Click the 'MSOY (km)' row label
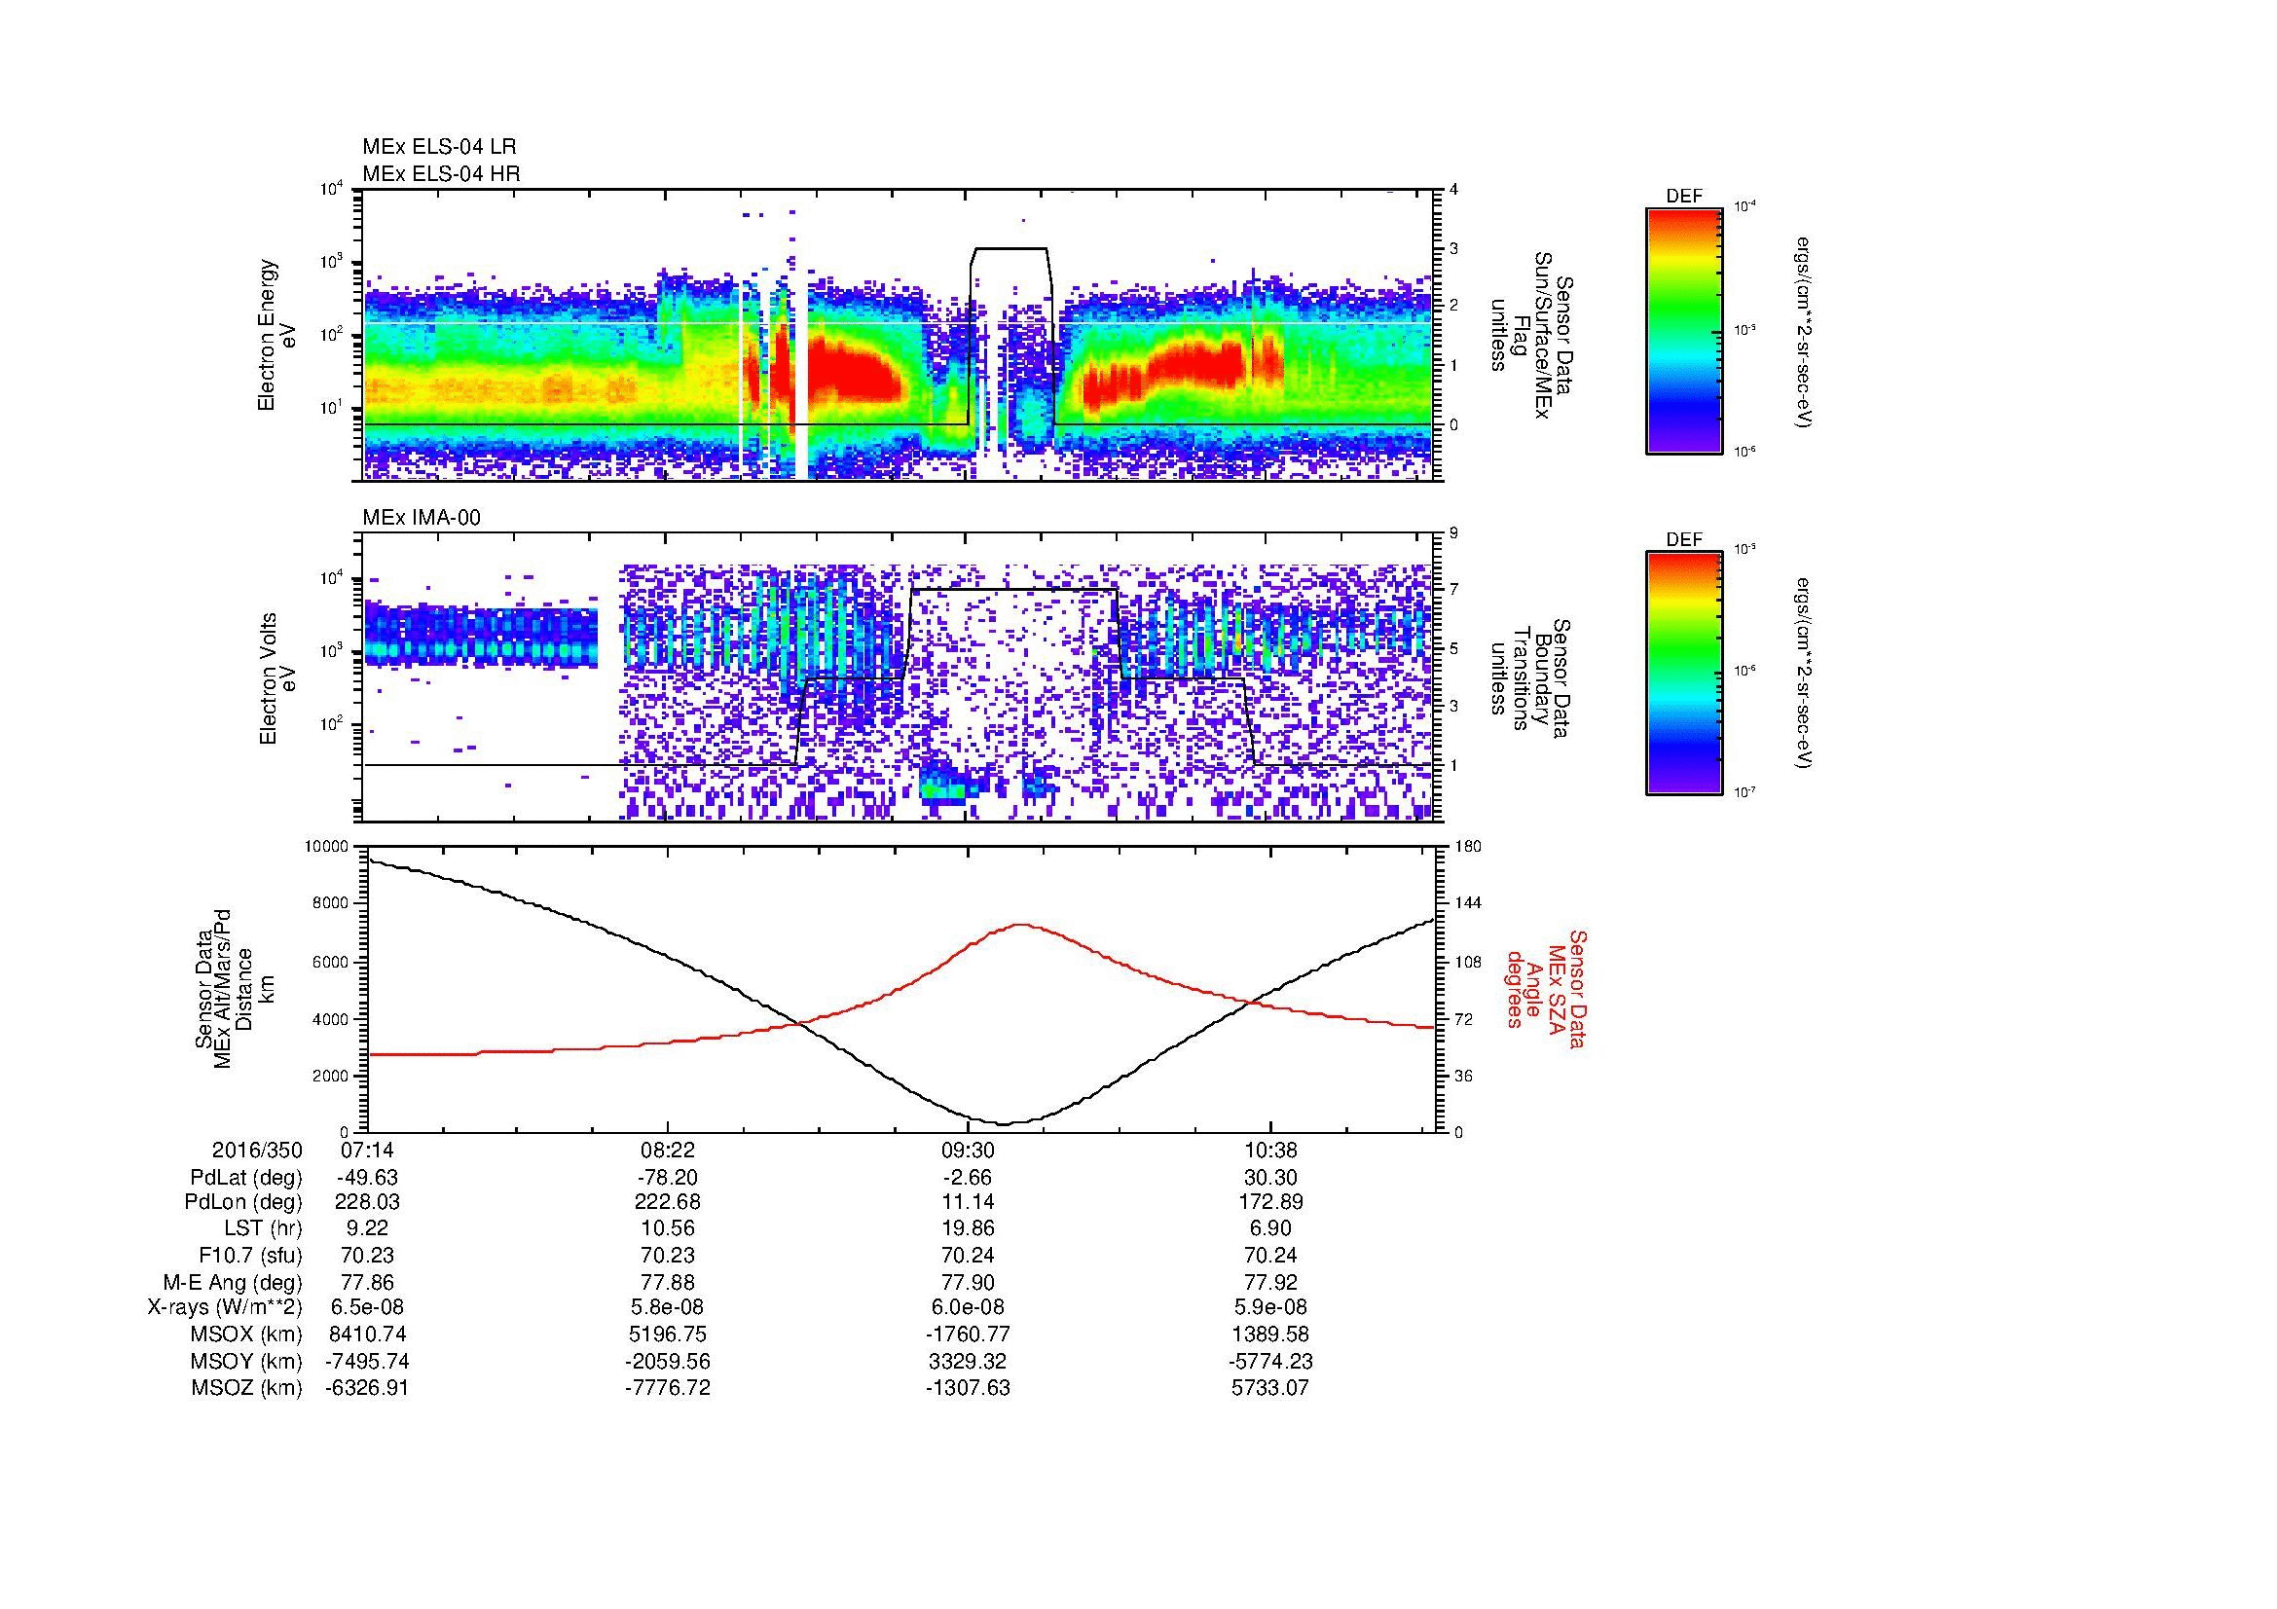 (x=247, y=1361)
